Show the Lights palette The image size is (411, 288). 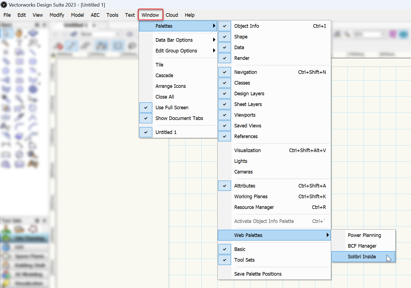pyautogui.click(x=274, y=161)
